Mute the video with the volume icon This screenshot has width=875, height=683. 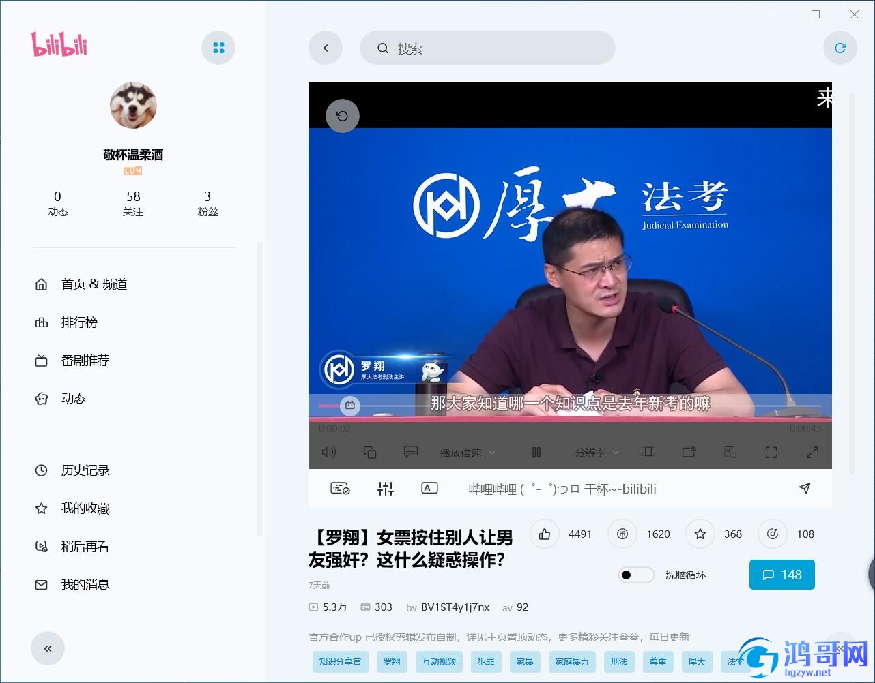(x=329, y=452)
